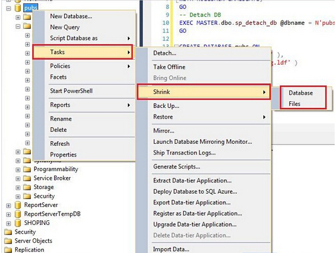Click the SHOPING database icon
This screenshot has height=253, width=336.
pos(17,223)
